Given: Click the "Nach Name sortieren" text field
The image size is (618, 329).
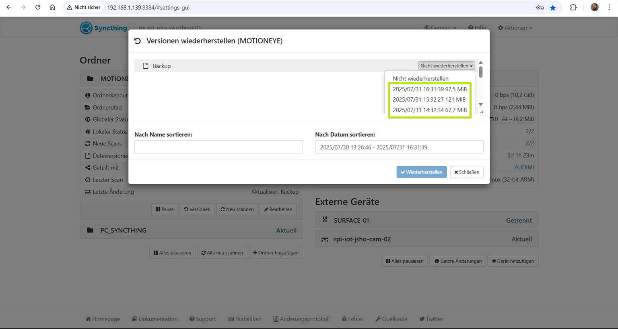Looking at the screenshot, I should tap(218, 147).
